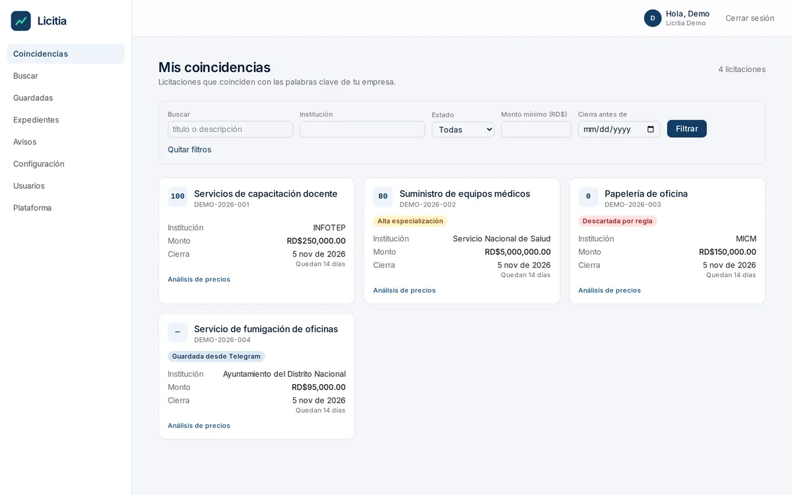Click the Alta especialización tag
The image size is (792, 495).
[410, 221]
